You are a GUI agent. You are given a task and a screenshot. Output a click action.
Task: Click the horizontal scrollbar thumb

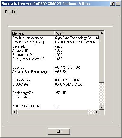53,112
